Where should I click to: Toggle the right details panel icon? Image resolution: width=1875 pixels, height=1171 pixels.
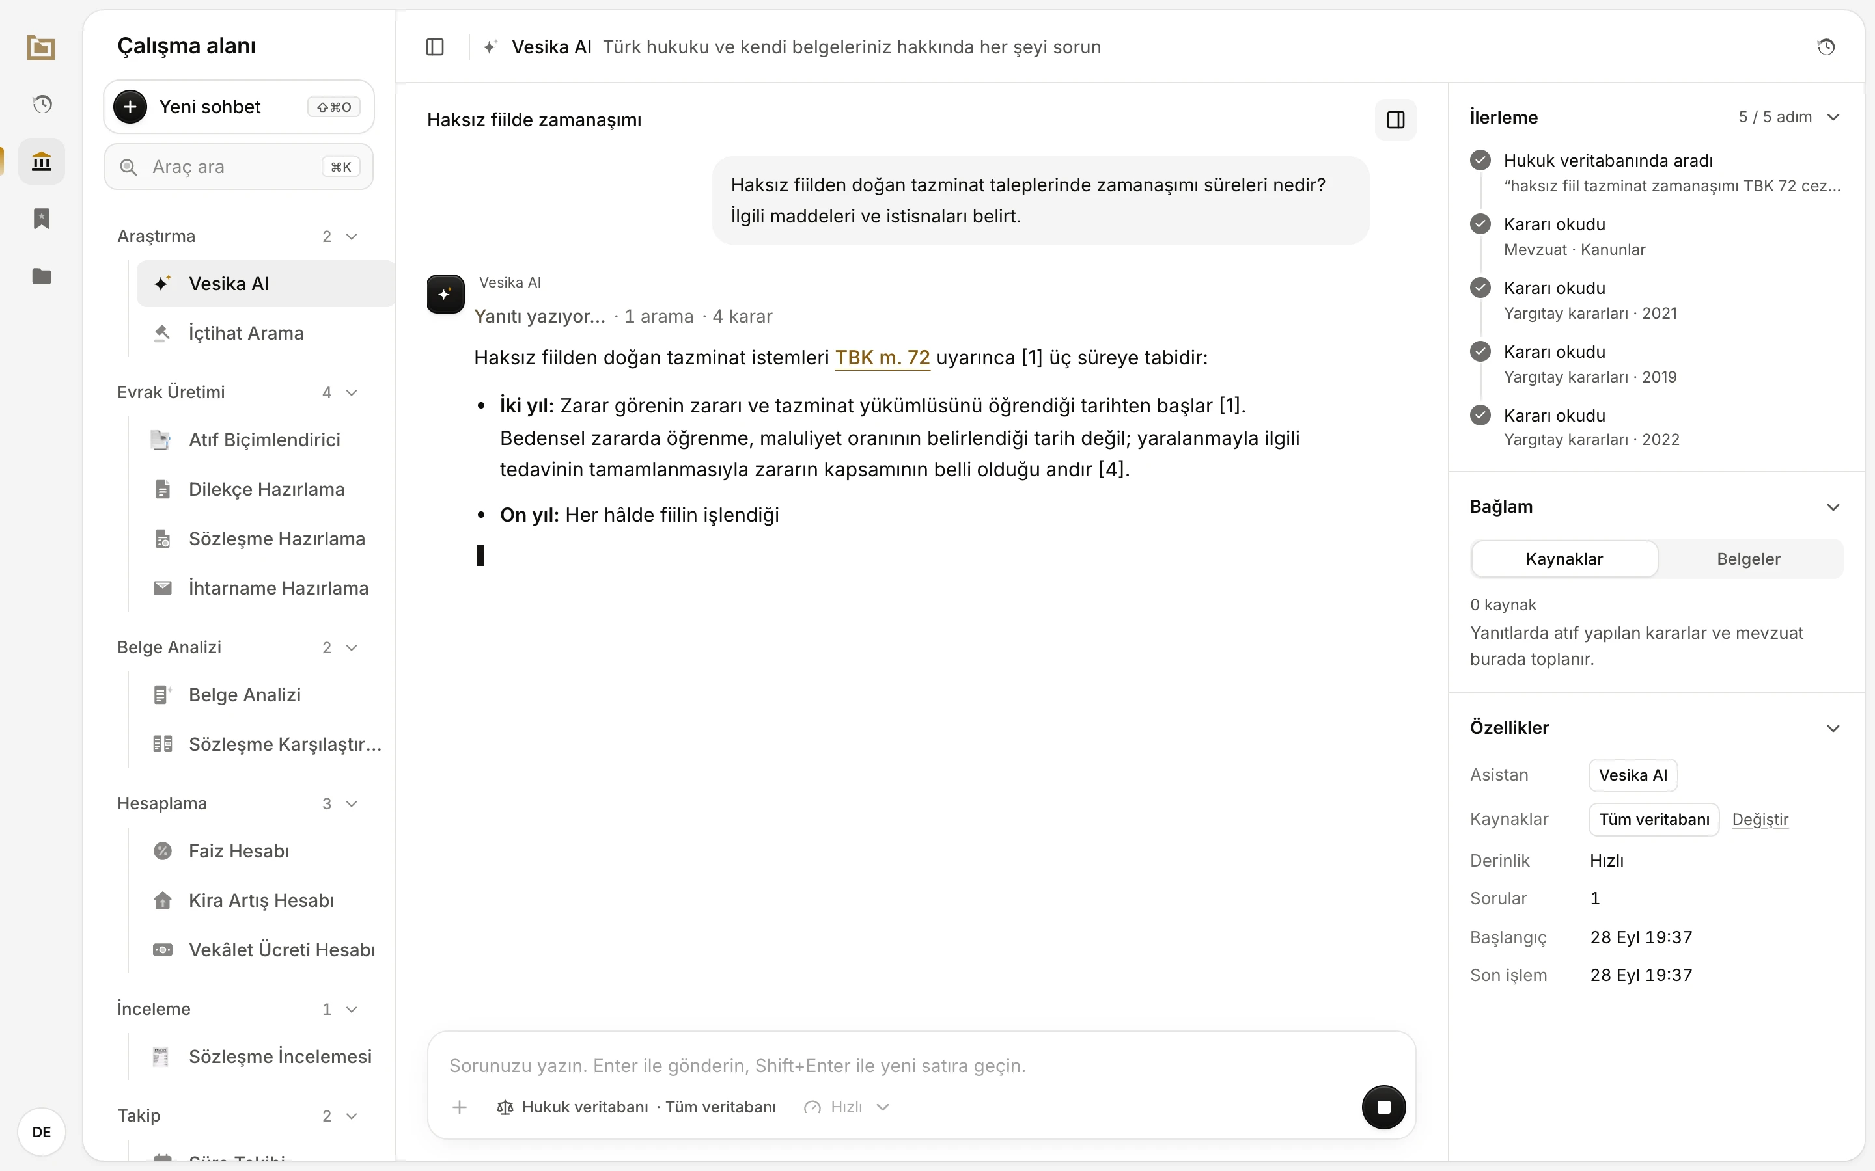1395,120
